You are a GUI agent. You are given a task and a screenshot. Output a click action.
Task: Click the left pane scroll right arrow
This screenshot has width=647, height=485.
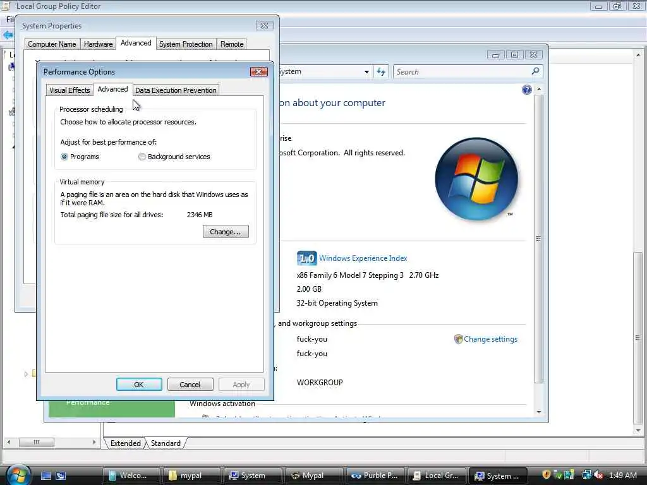pos(94,442)
